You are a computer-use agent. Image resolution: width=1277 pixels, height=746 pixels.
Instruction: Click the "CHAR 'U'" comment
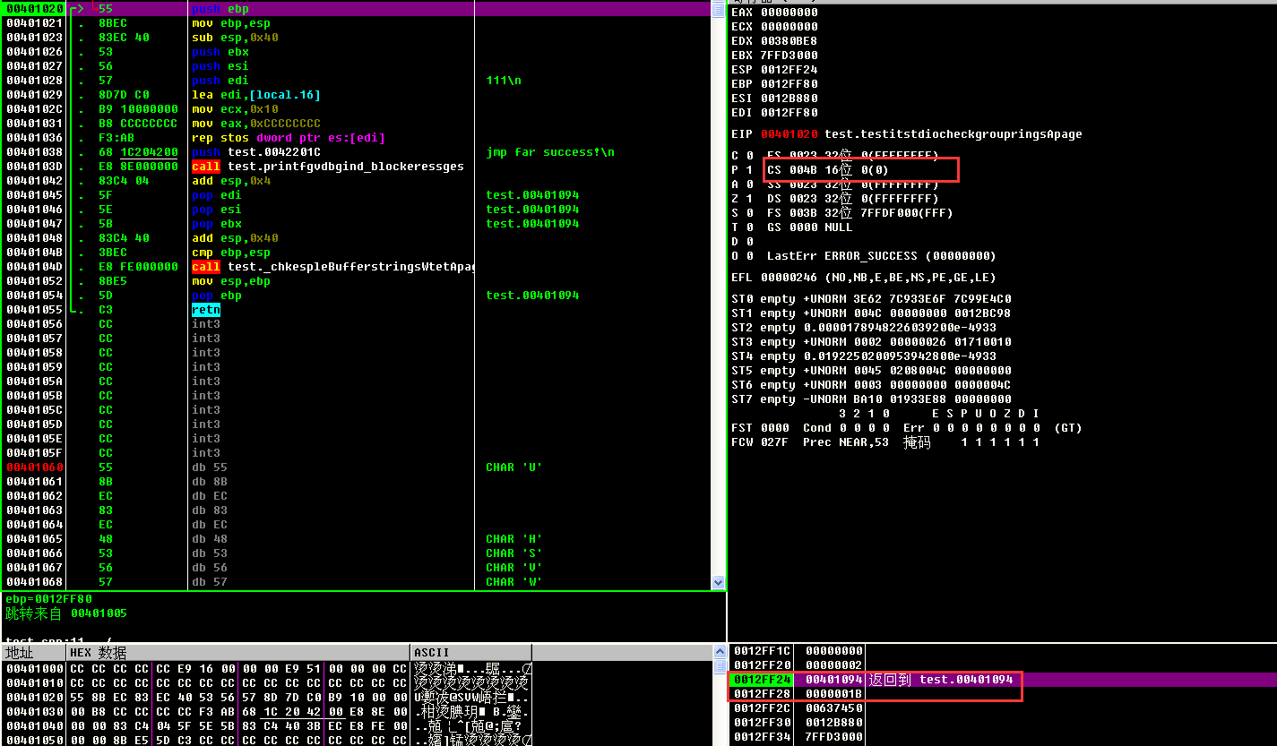click(x=514, y=467)
